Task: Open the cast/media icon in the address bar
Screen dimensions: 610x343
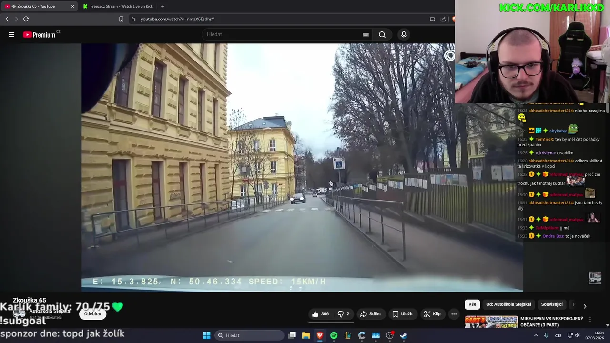Action: pos(432,19)
